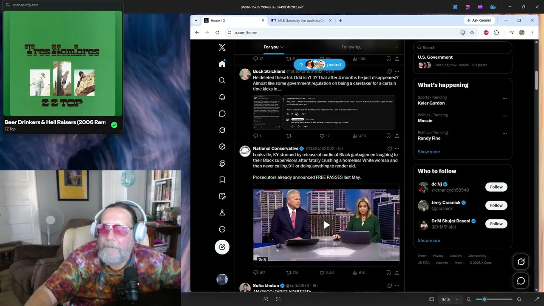Open the X logo home link

pyautogui.click(x=222, y=48)
